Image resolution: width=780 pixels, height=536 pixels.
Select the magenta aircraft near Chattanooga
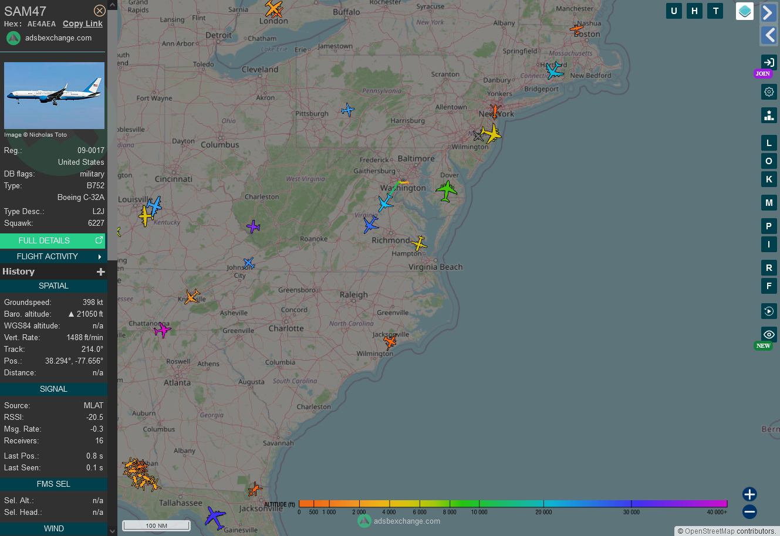click(x=162, y=330)
